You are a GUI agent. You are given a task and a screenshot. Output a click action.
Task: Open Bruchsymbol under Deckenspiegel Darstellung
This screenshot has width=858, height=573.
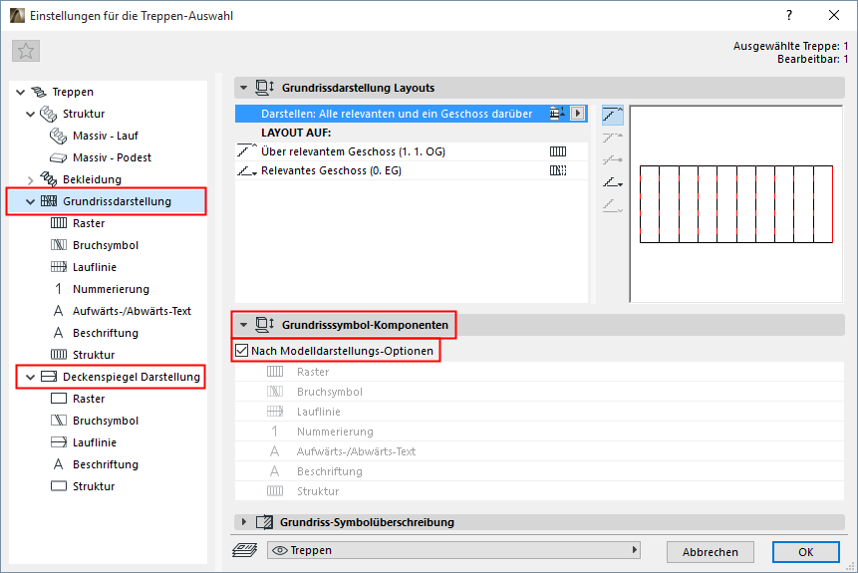coord(106,421)
